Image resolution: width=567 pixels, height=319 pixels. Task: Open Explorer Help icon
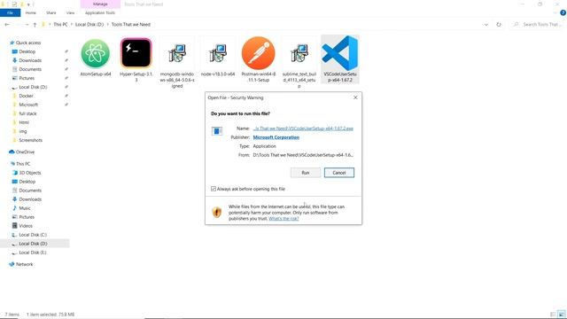pos(563,12)
